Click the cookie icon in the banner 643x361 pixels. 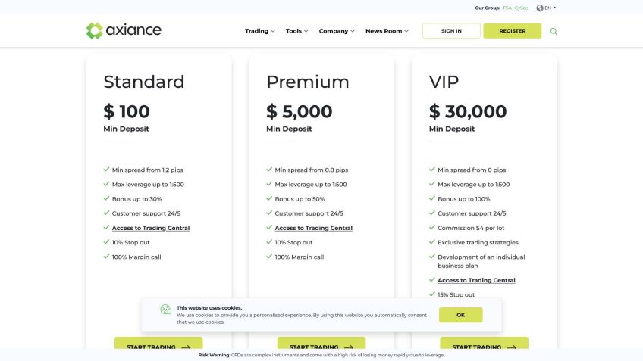point(165,310)
